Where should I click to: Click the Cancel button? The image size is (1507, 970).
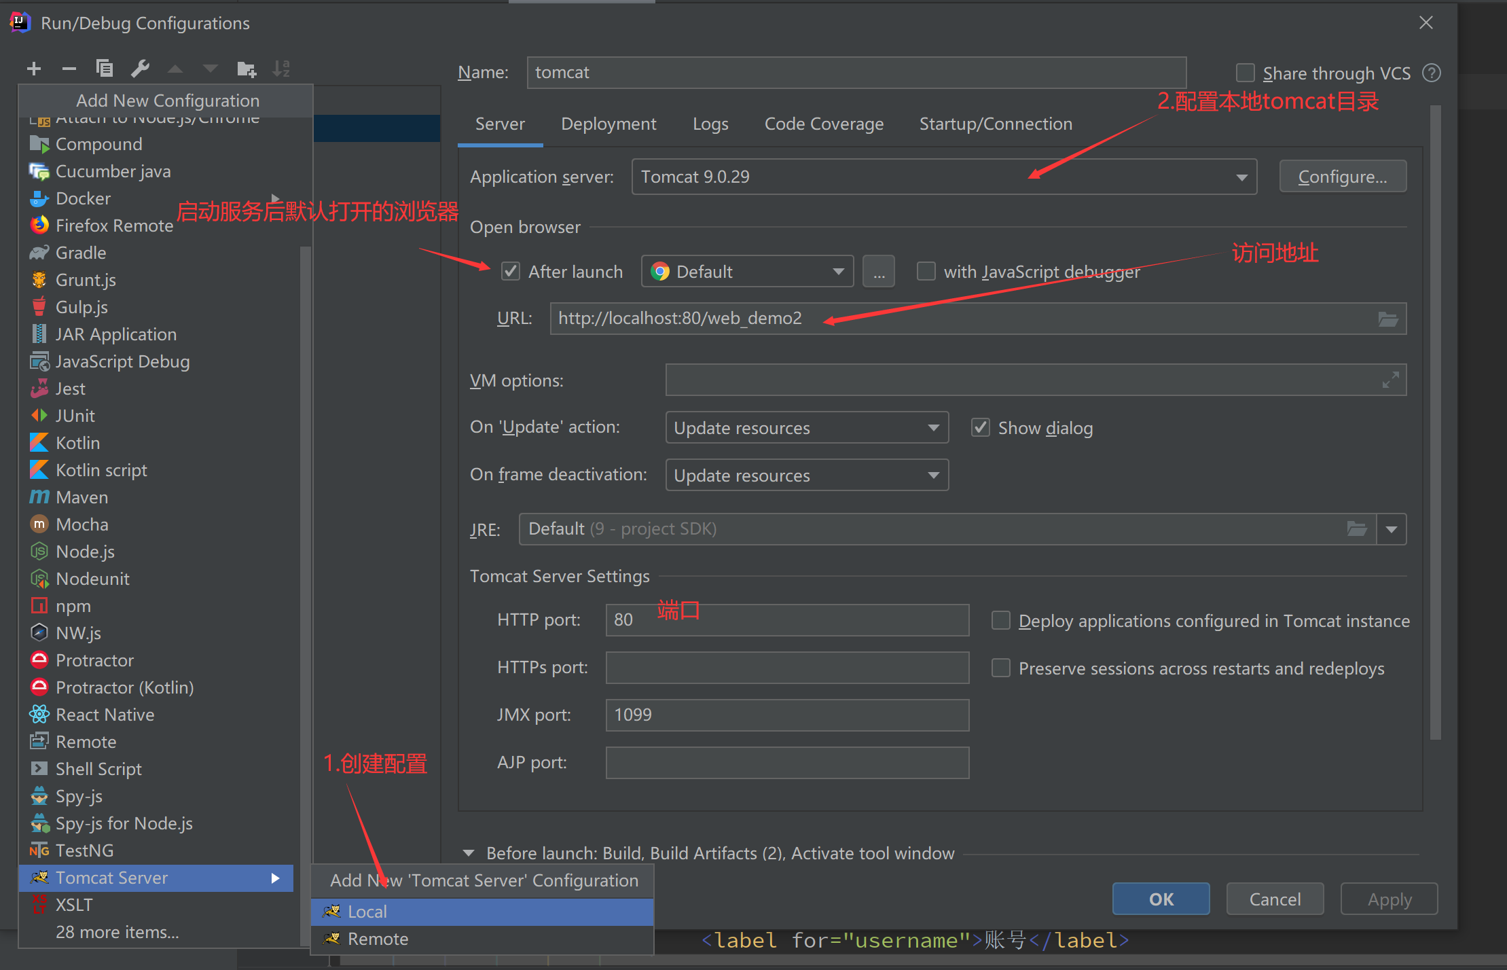pos(1275,899)
